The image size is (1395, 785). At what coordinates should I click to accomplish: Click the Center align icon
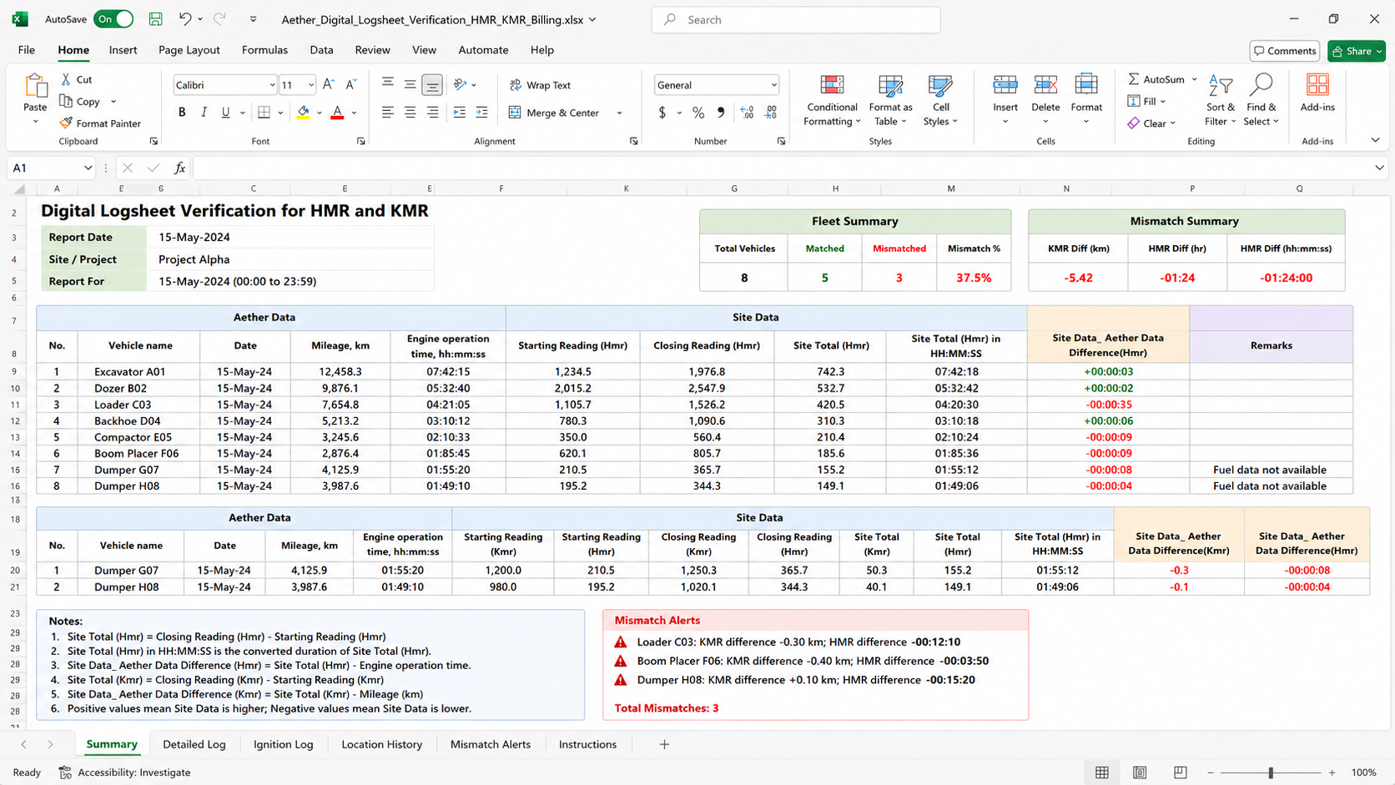click(x=410, y=113)
